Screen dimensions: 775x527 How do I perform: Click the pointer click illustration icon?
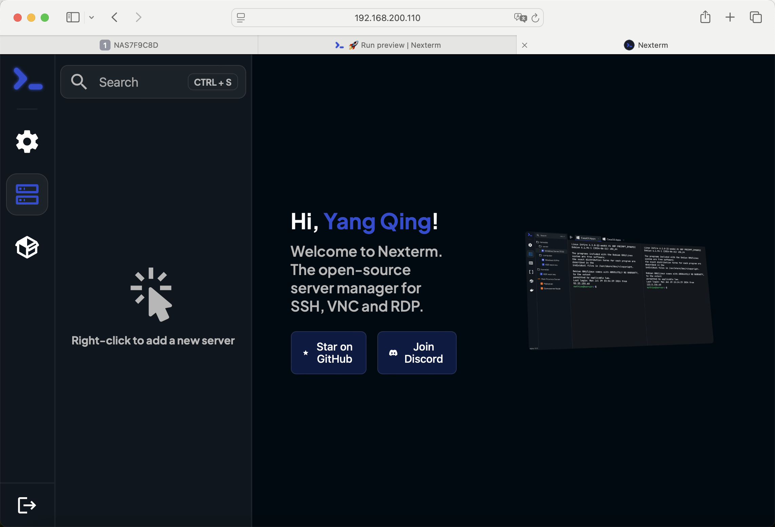[151, 294]
